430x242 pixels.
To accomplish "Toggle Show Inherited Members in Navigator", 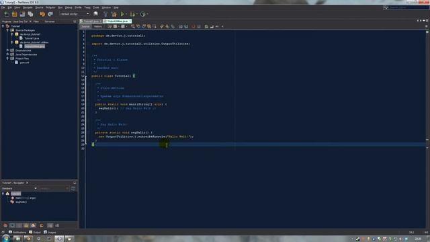I will 5,226.
